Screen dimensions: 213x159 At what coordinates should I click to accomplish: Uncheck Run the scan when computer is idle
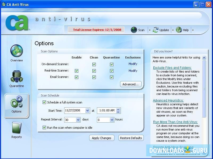pos(44,127)
